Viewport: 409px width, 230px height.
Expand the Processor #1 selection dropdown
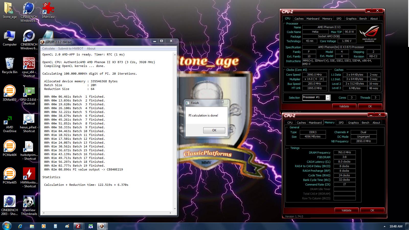(x=327, y=97)
